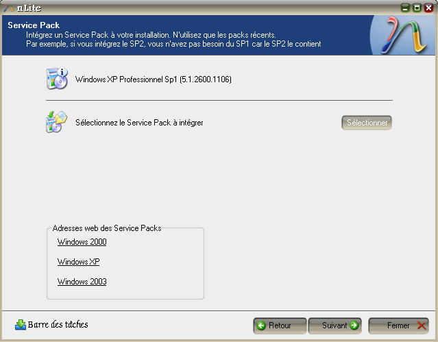Click the green download arrow tray icon
The height and width of the screenshot is (342, 438).
[x=21, y=325]
